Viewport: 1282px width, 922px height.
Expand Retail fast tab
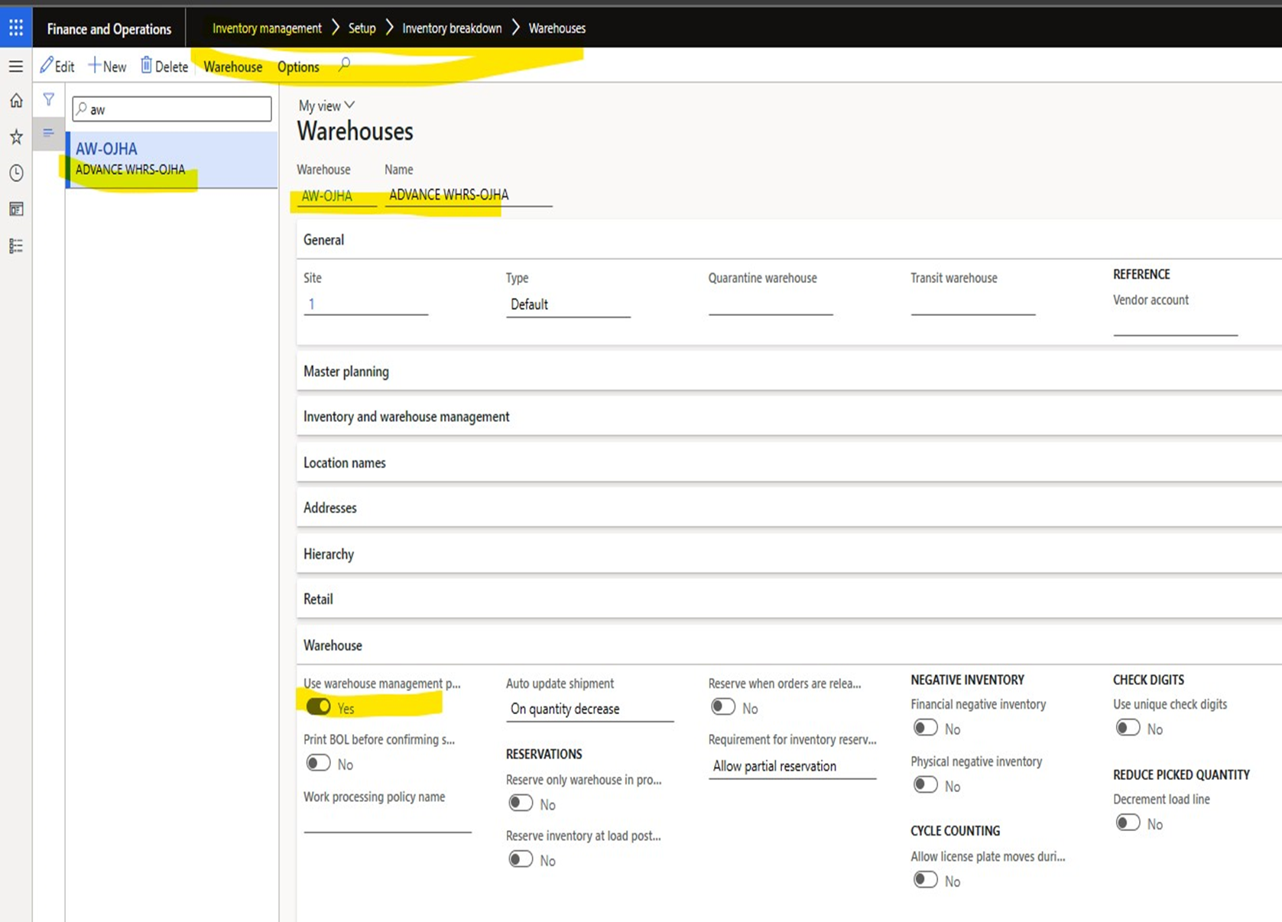[x=789, y=599]
